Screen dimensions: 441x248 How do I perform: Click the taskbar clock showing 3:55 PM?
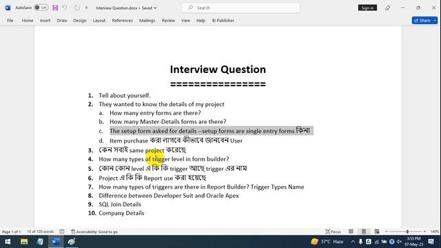413,242
